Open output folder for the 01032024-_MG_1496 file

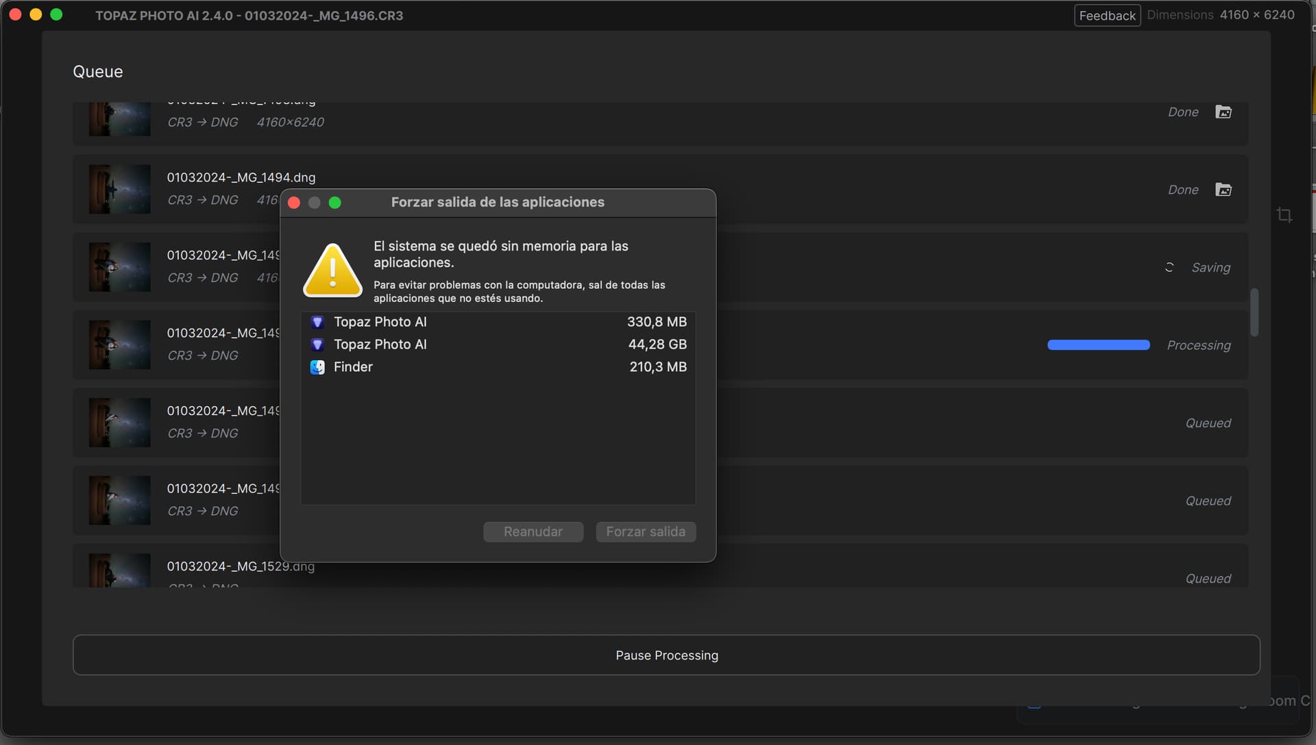(1223, 112)
